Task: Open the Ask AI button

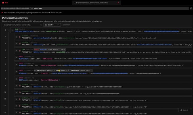Action: point(184,110)
